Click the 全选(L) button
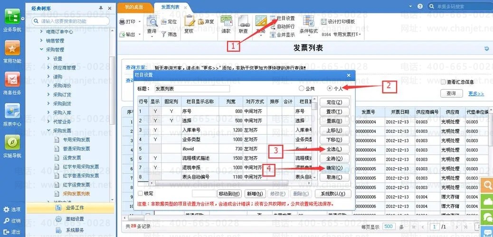This screenshot has width=493, height=237. click(334, 149)
